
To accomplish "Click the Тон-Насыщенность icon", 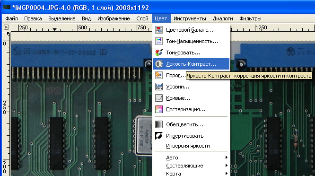I will pos(159,41).
